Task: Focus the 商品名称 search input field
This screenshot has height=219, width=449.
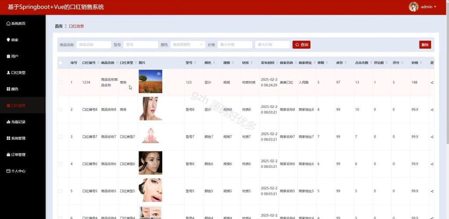Action: (x=94, y=45)
